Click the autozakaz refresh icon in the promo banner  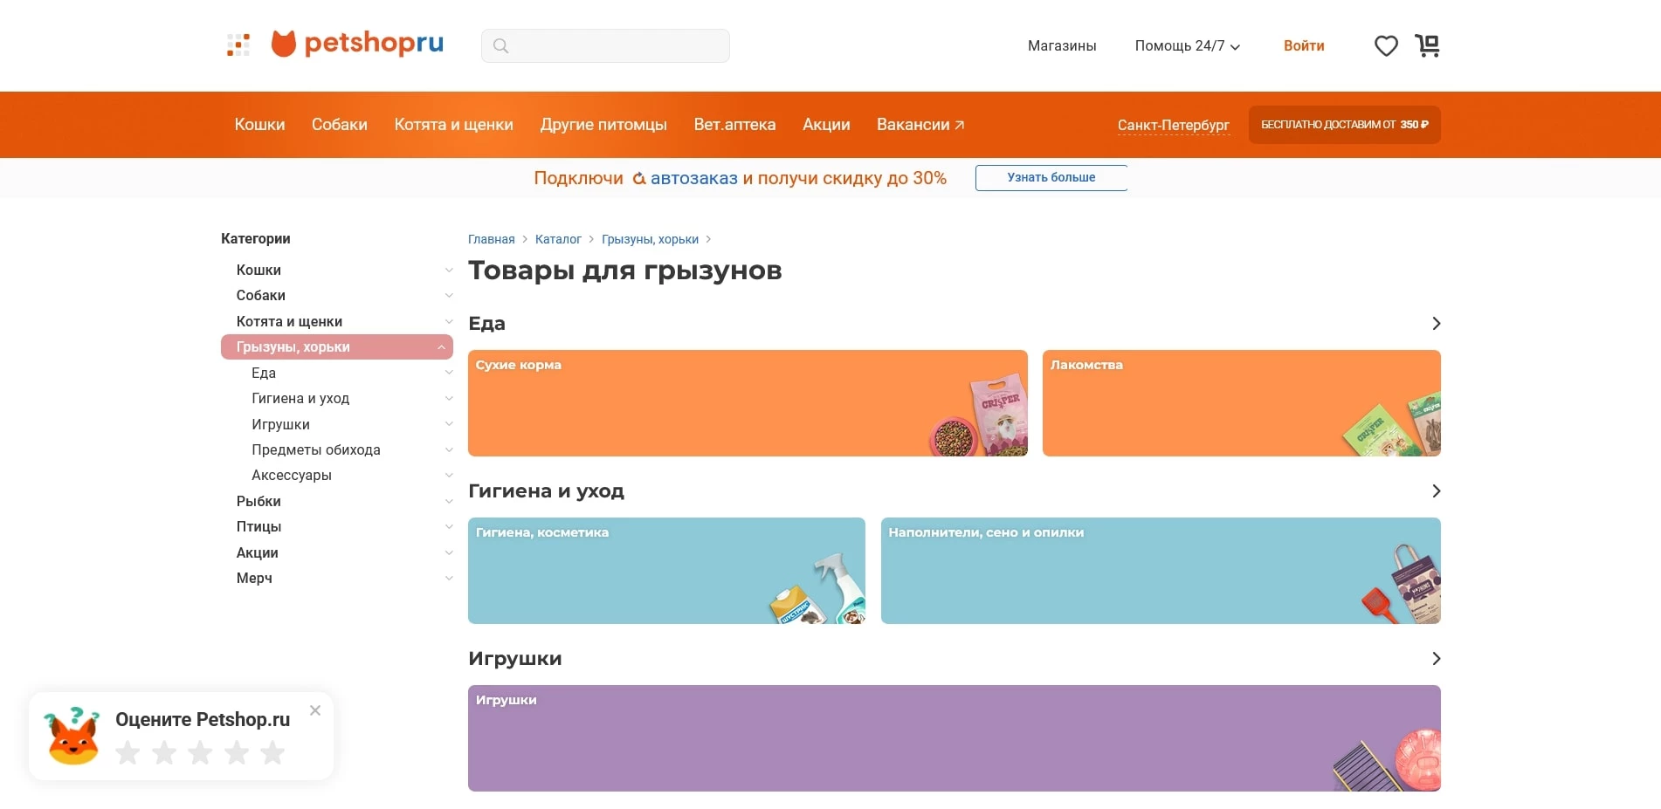[639, 177]
